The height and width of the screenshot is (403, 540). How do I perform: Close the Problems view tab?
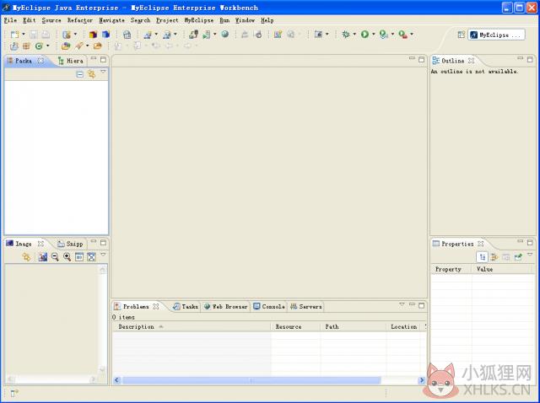coord(156,306)
